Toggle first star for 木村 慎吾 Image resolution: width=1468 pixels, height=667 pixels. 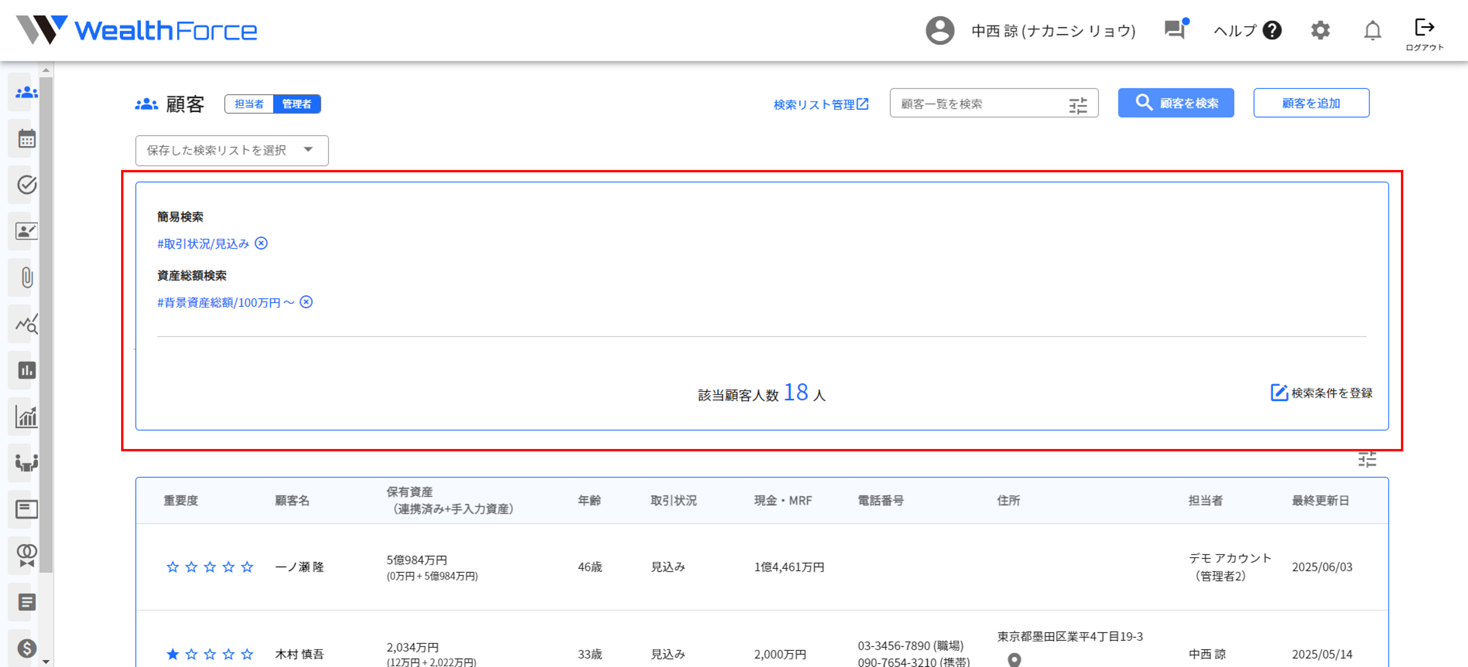coord(173,654)
